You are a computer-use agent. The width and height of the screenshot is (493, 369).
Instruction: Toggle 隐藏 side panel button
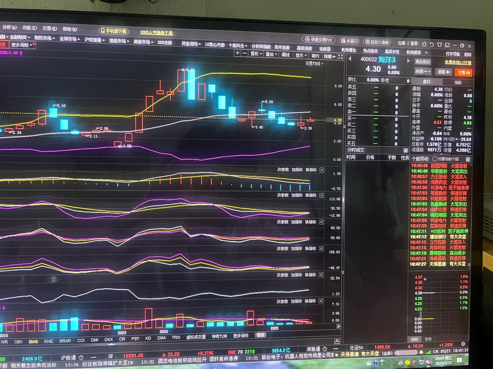[x=330, y=57]
